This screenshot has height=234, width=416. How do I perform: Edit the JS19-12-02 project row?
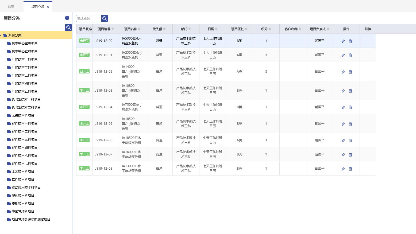343,72
